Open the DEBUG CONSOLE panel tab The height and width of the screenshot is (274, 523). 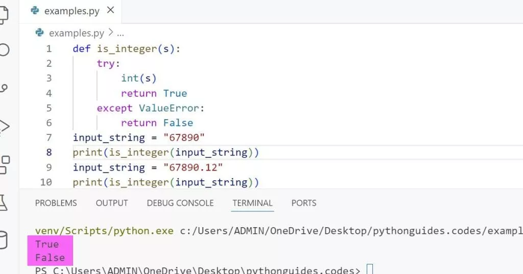pos(180,203)
